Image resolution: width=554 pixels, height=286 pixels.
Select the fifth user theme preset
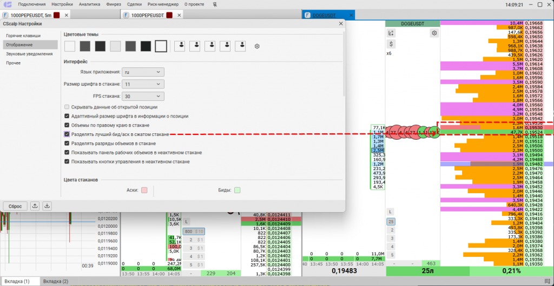pyautogui.click(x=240, y=46)
